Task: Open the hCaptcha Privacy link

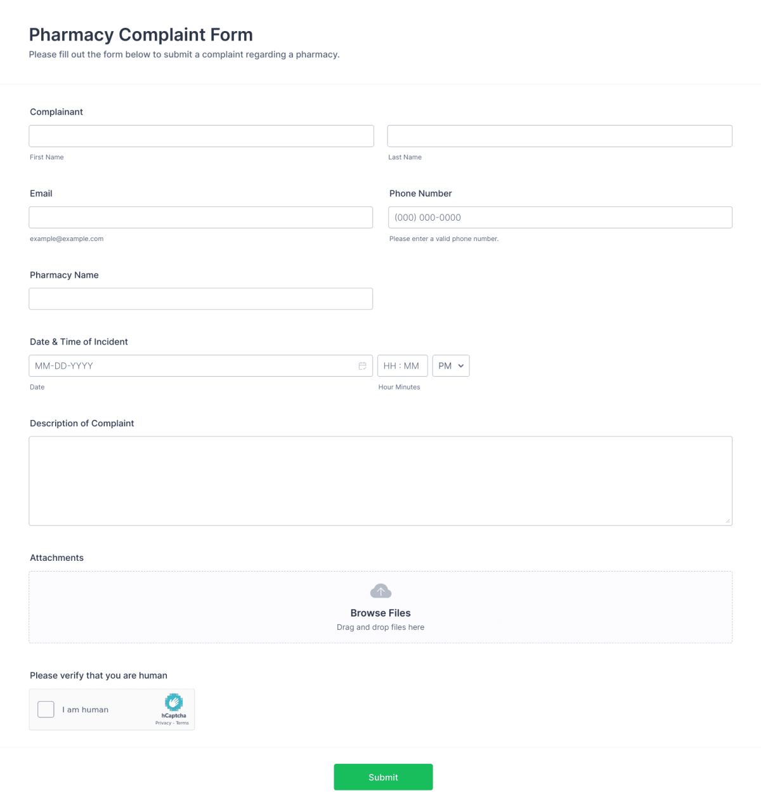Action: click(x=163, y=723)
